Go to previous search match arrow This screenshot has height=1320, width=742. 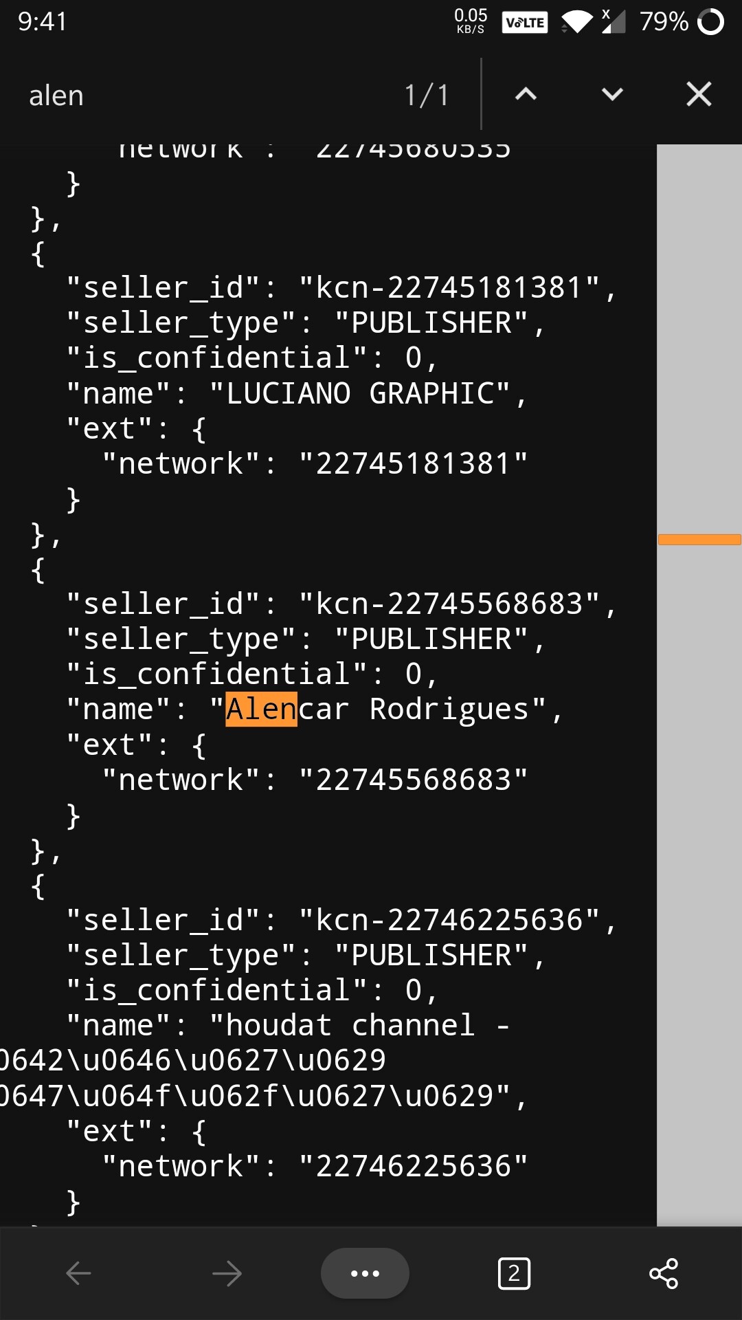(x=526, y=94)
